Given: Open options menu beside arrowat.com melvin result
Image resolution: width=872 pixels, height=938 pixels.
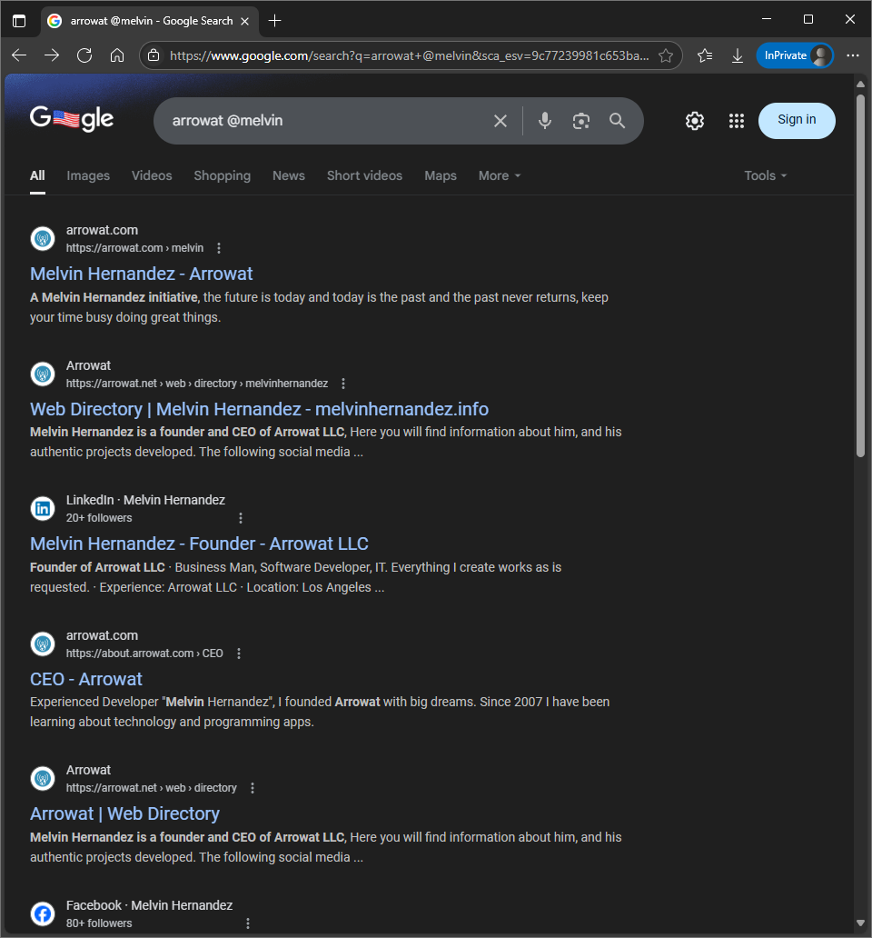Looking at the screenshot, I should pyautogui.click(x=219, y=248).
